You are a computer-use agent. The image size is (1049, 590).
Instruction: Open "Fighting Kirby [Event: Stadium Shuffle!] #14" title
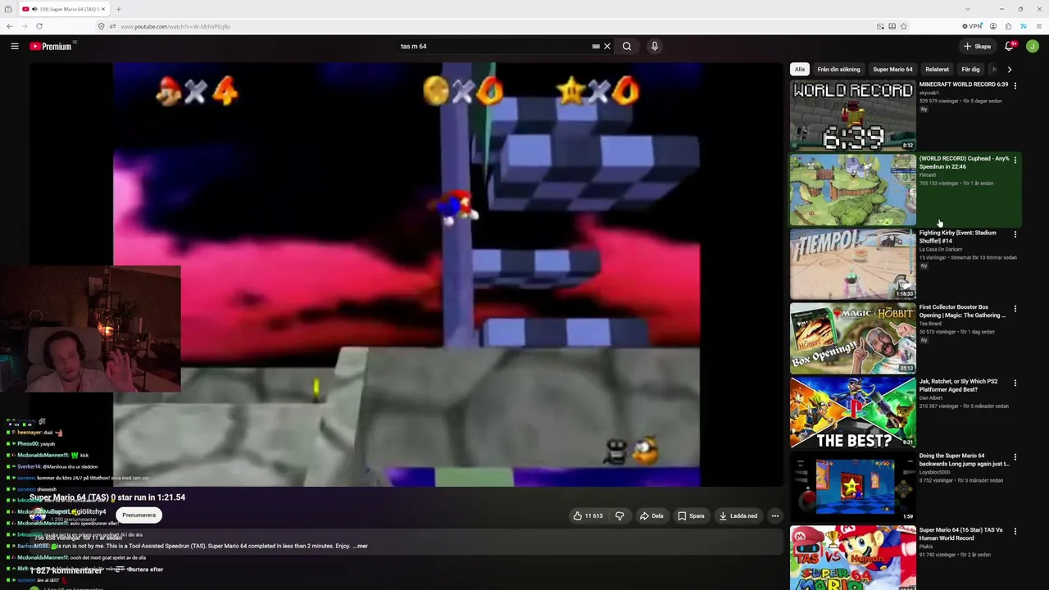[x=958, y=237]
